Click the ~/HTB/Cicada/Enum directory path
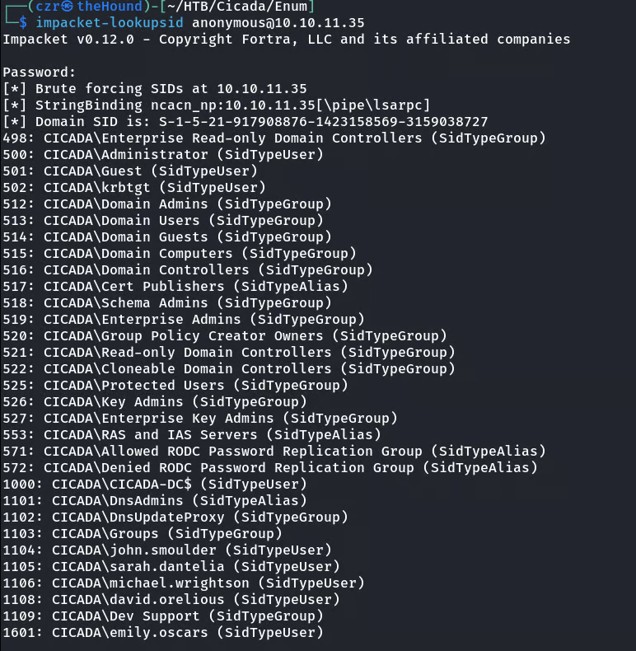The width and height of the screenshot is (636, 651). (244, 7)
